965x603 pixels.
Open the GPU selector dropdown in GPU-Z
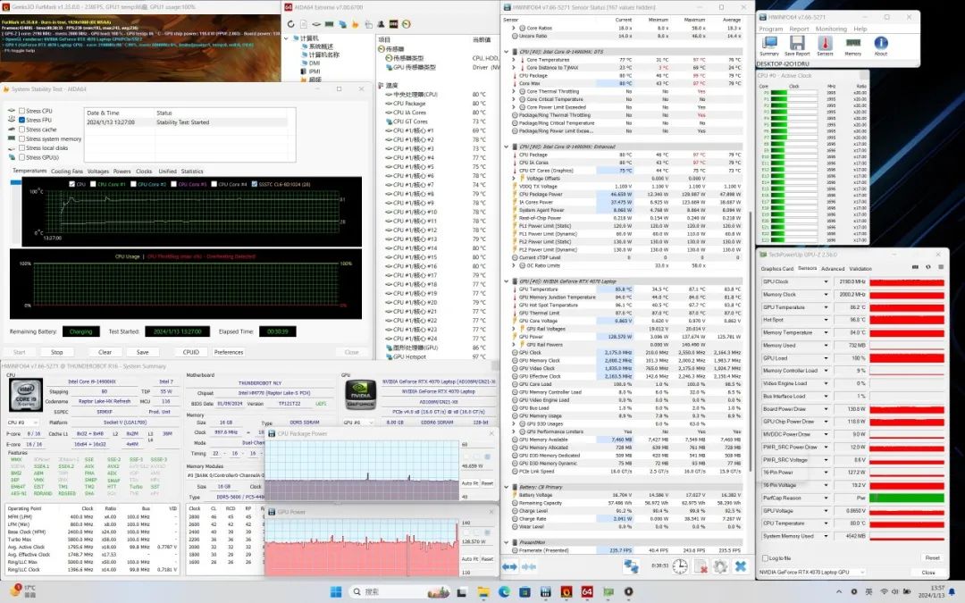[x=811, y=573]
